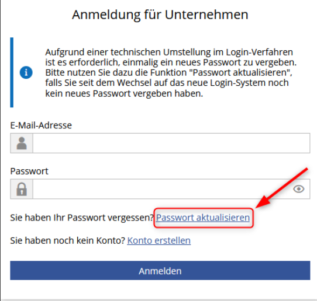The image size is (317, 301).
Task: Click the "E-Mail-Adresse" field label
Action: tap(41, 125)
